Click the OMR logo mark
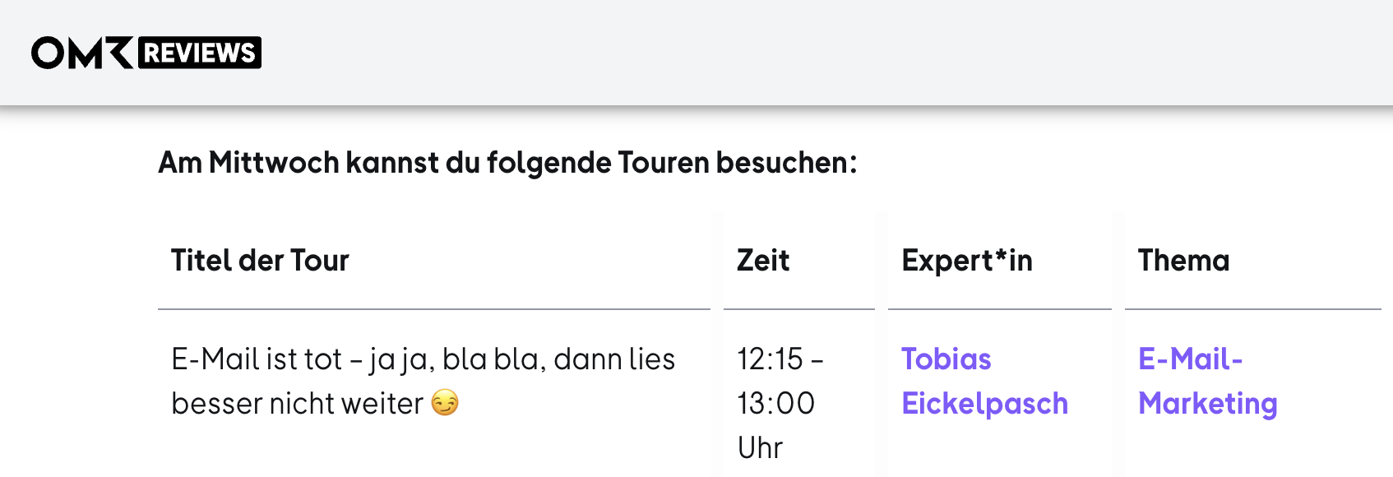This screenshot has height=477, width=1393. 82,53
